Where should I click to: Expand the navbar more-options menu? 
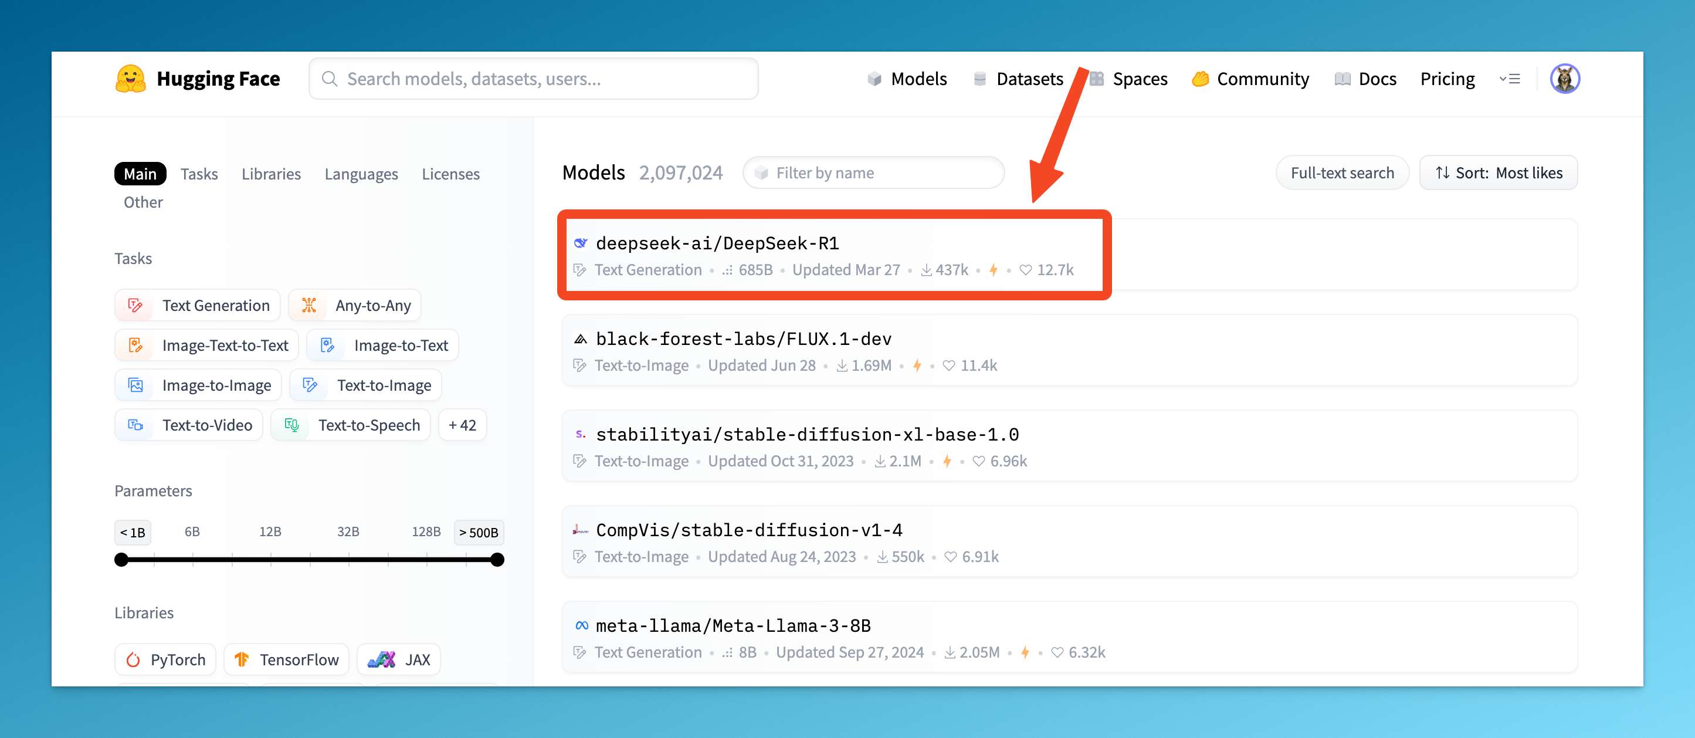click(1510, 79)
